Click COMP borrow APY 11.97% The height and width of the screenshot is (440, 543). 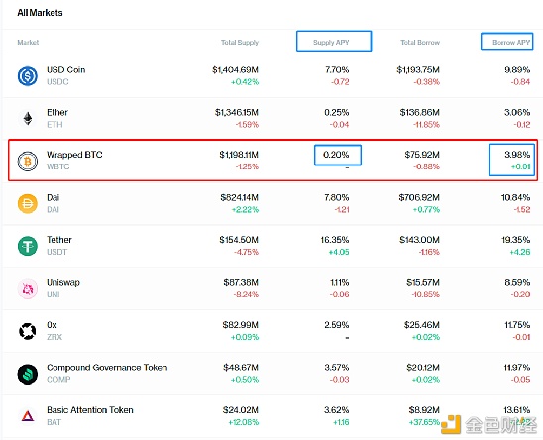[x=517, y=368]
